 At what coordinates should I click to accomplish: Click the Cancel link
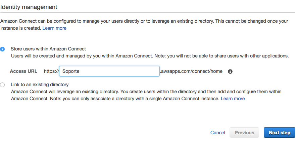coord(217,133)
